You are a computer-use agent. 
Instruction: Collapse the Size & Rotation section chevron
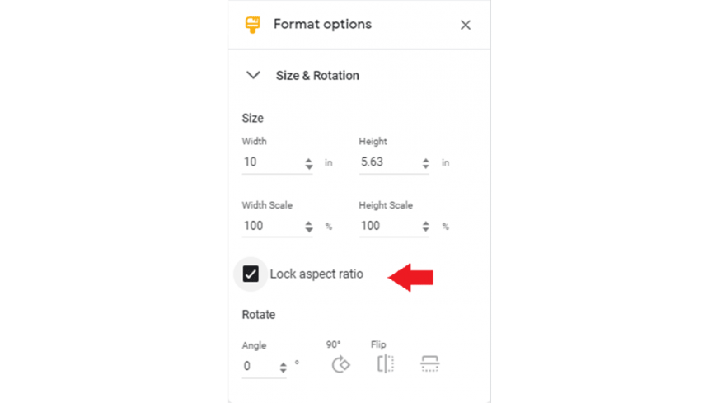click(x=253, y=75)
